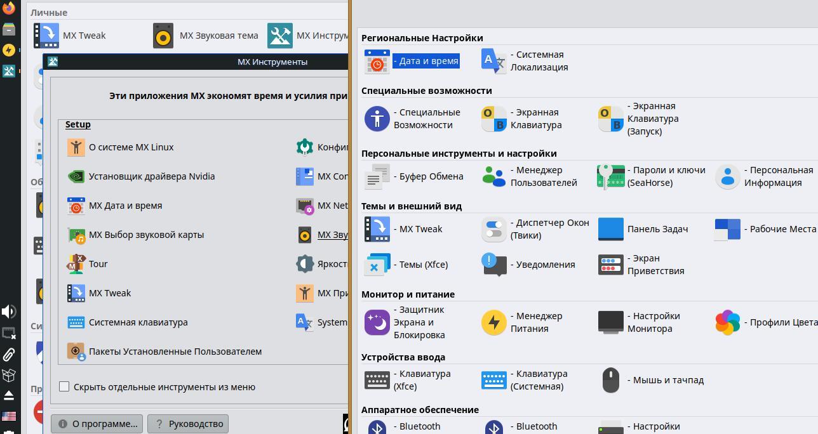This screenshot has height=434, width=818.
Task: Open MX Tweak in settings panel
Action: point(404,229)
